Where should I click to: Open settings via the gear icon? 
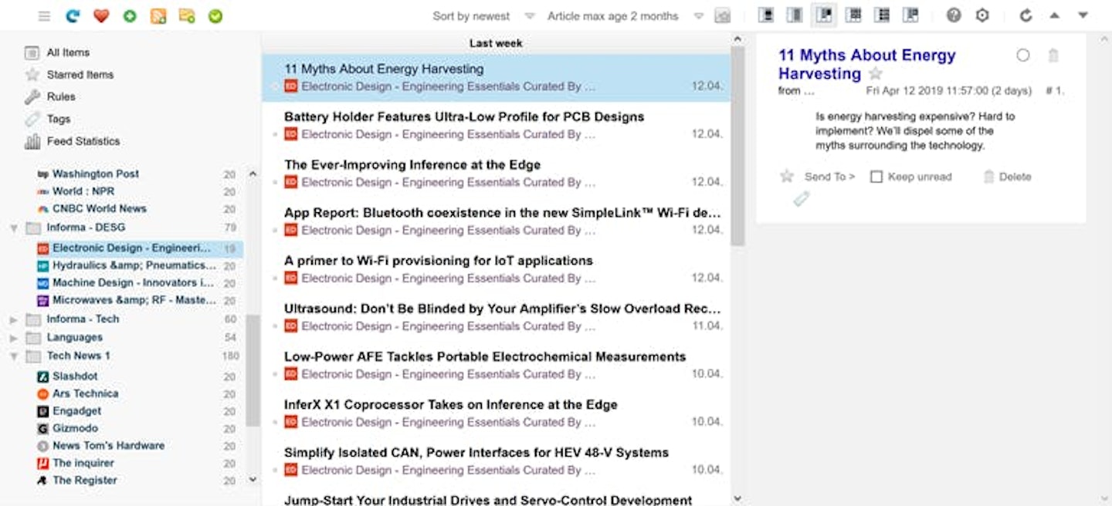(982, 15)
